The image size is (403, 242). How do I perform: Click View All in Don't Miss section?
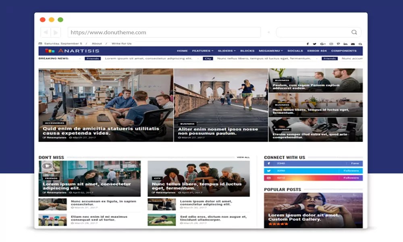pos(243,157)
